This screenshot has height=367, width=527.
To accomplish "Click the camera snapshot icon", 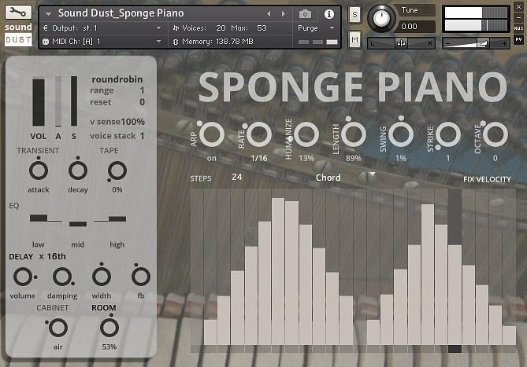I will (x=305, y=14).
